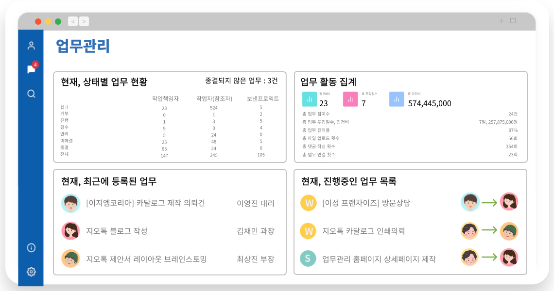Click the 작업책임자 column header

point(165,98)
